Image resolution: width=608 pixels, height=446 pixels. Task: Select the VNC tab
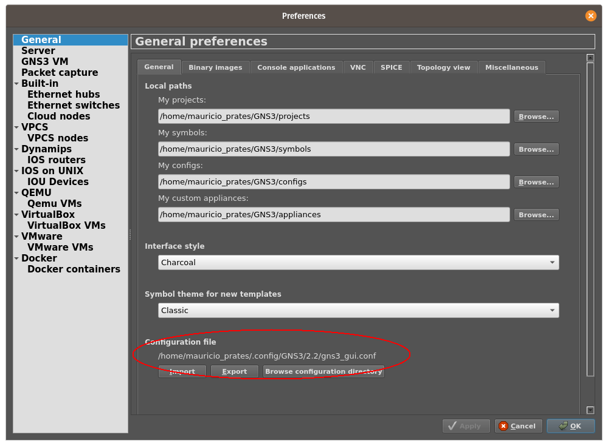pos(358,67)
